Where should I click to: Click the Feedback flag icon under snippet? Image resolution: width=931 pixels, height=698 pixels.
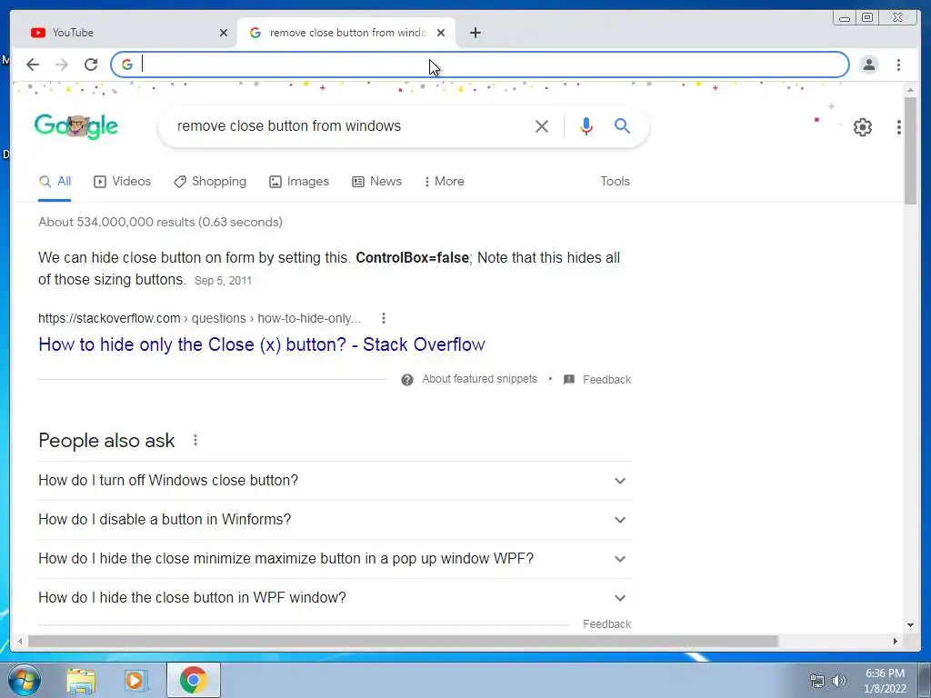[x=569, y=379]
